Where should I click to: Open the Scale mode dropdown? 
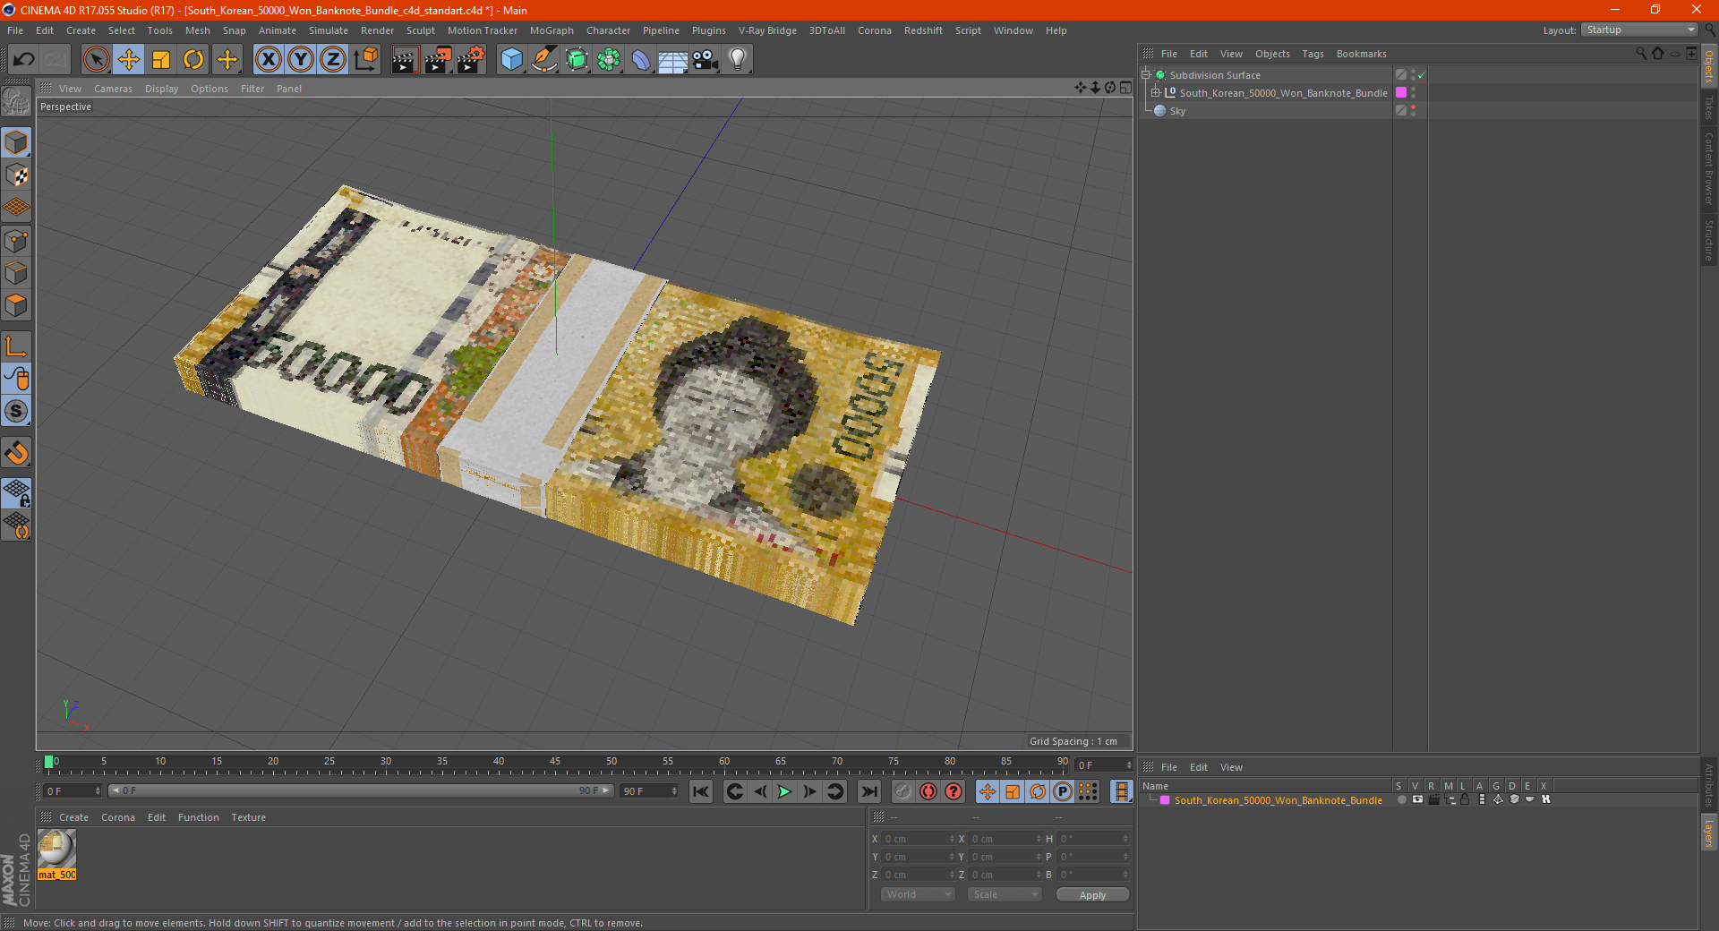coord(1005,894)
